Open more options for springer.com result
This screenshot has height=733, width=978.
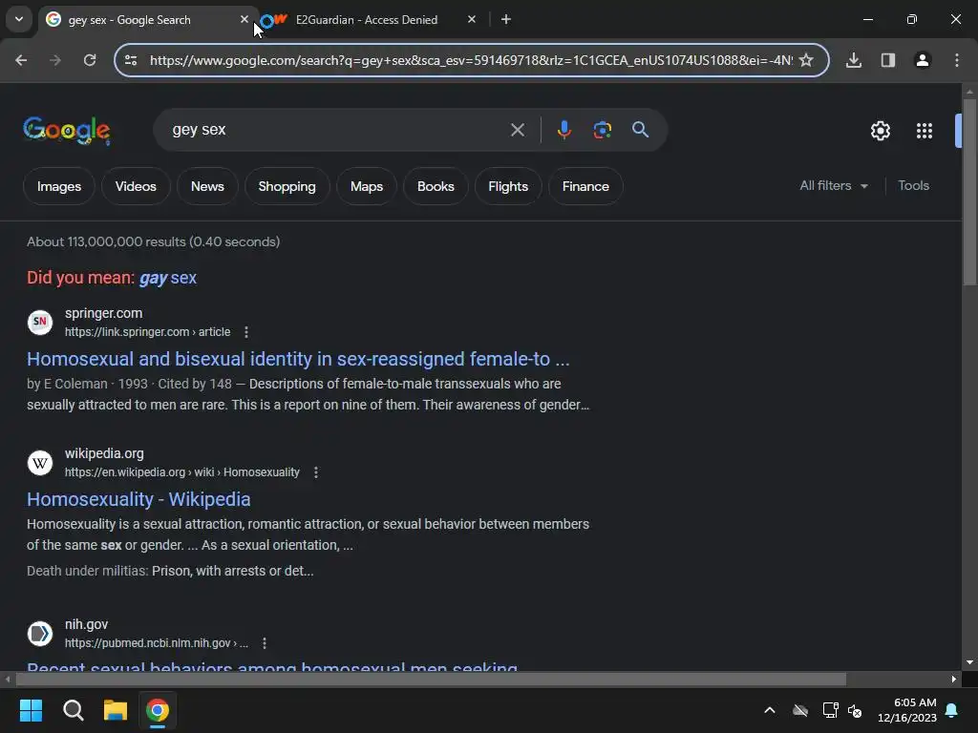click(x=246, y=332)
